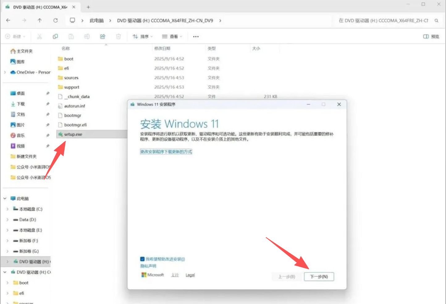This screenshot has width=446, height=304.
Task: Close the Windows 11 安装程序 dialog
Action: [x=339, y=104]
